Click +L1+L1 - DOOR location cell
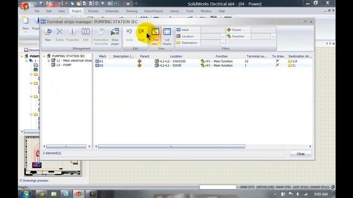The image size is (353, 198). click(168, 65)
